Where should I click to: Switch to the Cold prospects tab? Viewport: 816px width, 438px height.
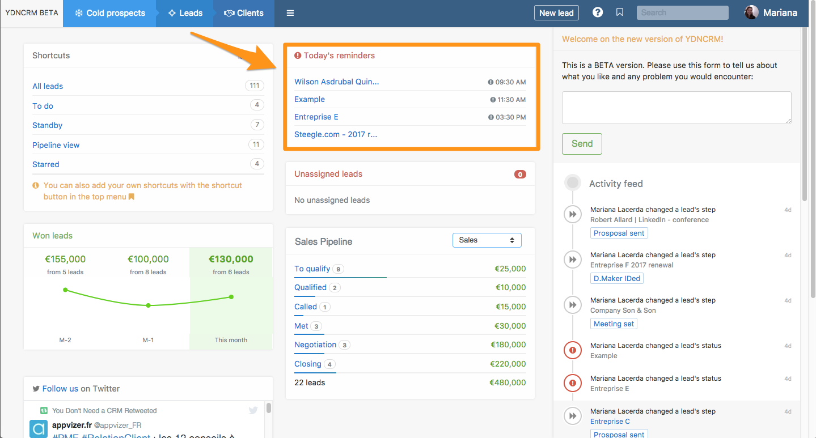(x=109, y=13)
